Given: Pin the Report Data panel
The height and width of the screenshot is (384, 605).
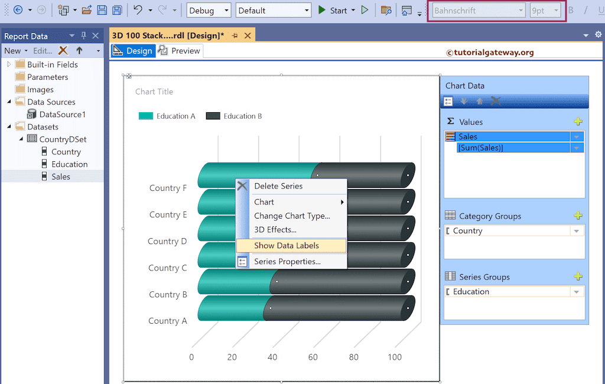Looking at the screenshot, I should pyautogui.click(x=83, y=35).
